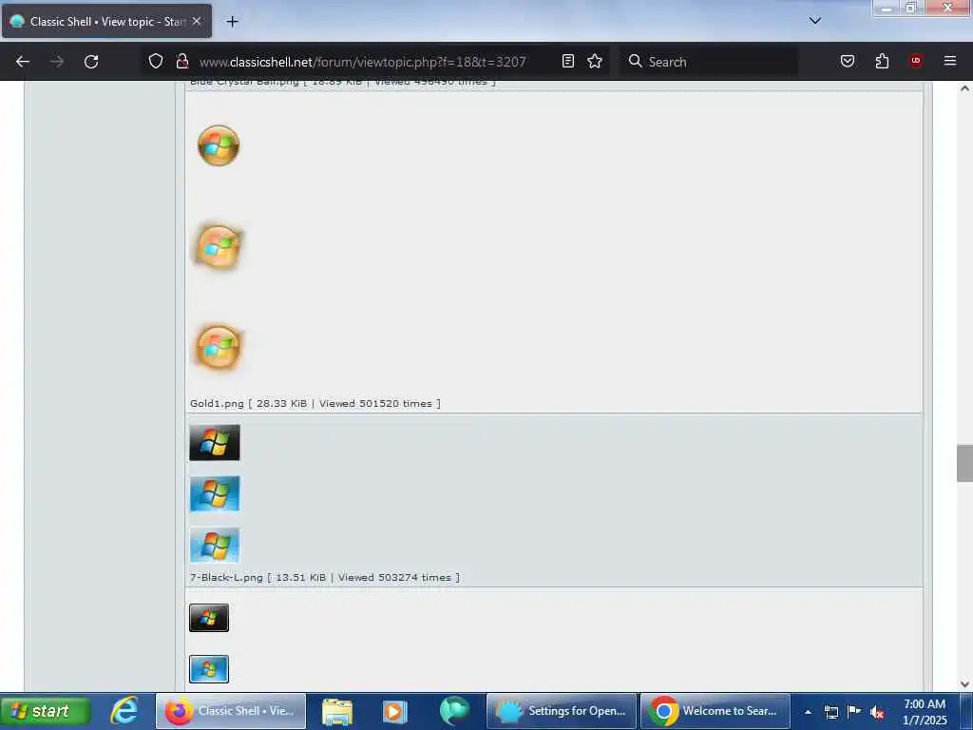Viewport: 973px width, 730px height.
Task: Click the scrollbar down arrow
Action: 964,684
